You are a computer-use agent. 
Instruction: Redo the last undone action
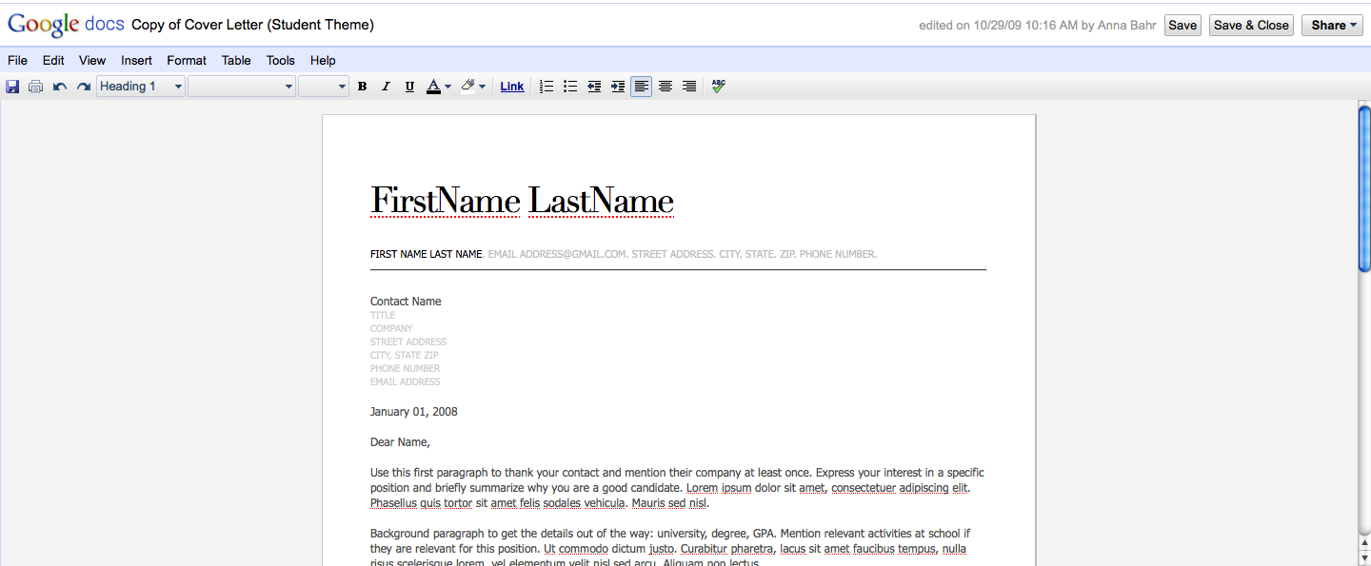84,87
